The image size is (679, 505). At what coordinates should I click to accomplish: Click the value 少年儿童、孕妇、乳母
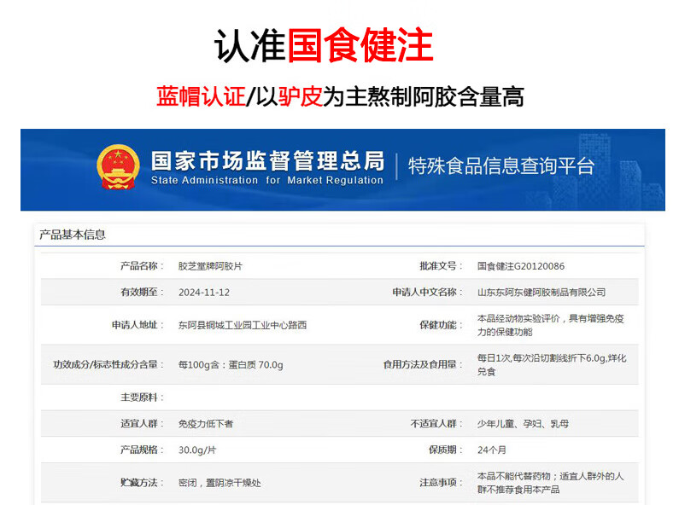[523, 424]
